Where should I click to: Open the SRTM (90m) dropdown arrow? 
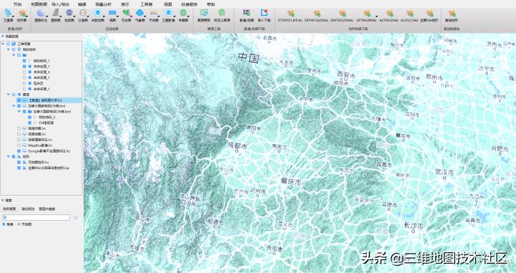tap(377, 16)
